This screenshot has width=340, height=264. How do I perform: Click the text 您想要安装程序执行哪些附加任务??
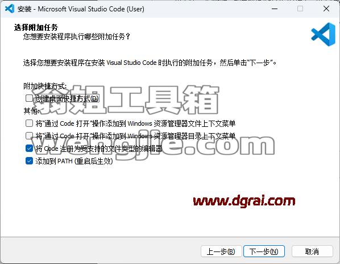coord(77,36)
